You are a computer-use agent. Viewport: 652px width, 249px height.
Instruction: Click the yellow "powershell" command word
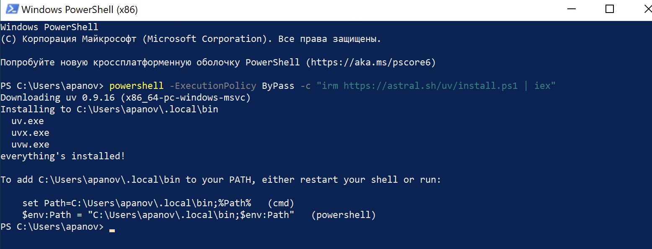point(136,86)
